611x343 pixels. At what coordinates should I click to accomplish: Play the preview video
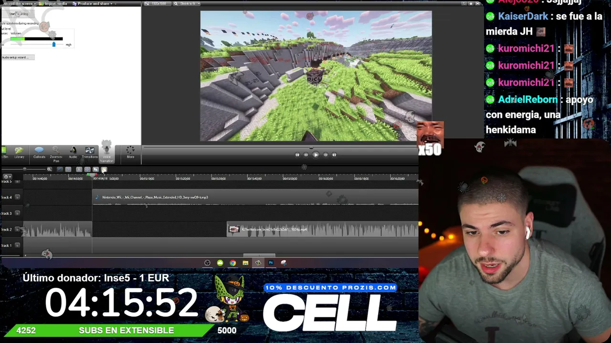click(x=316, y=154)
